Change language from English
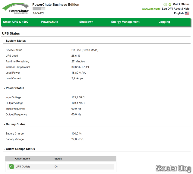Viewport: 193px width, 174px height. tap(179, 13)
